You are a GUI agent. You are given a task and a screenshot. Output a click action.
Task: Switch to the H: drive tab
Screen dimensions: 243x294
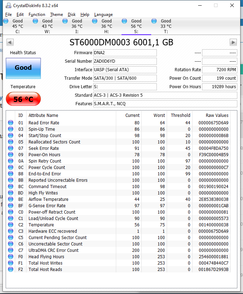(x=106, y=26)
